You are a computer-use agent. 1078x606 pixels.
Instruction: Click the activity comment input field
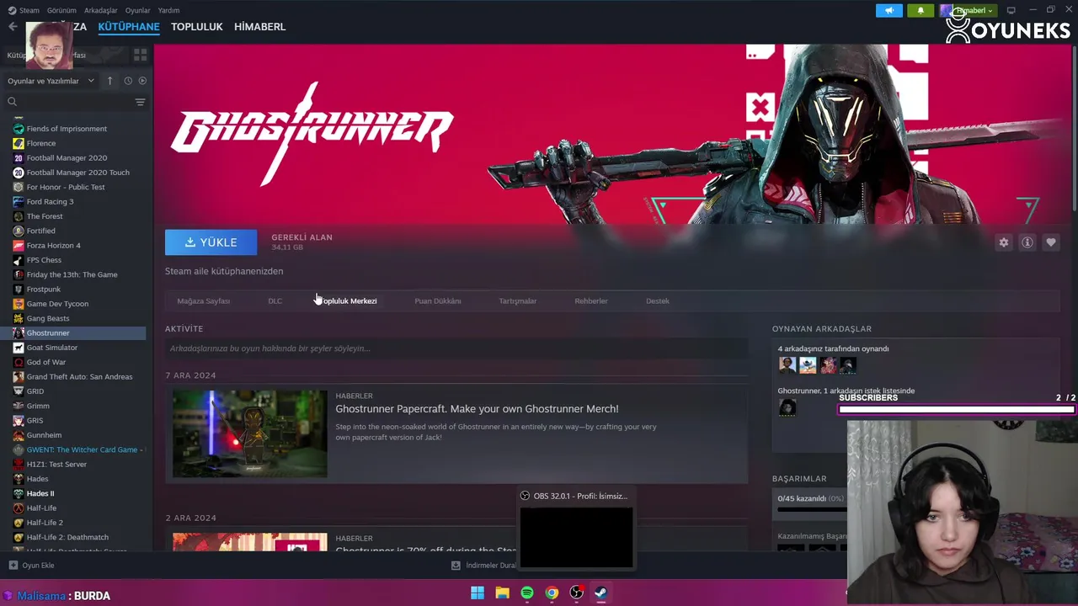[x=456, y=348]
